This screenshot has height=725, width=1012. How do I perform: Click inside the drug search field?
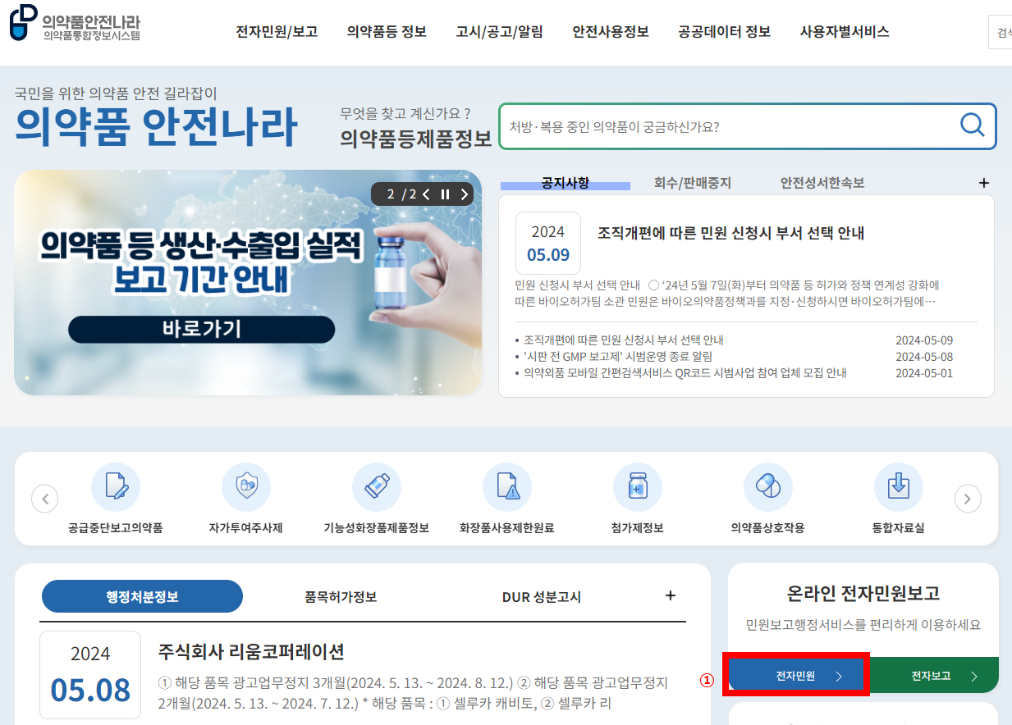coord(722,125)
